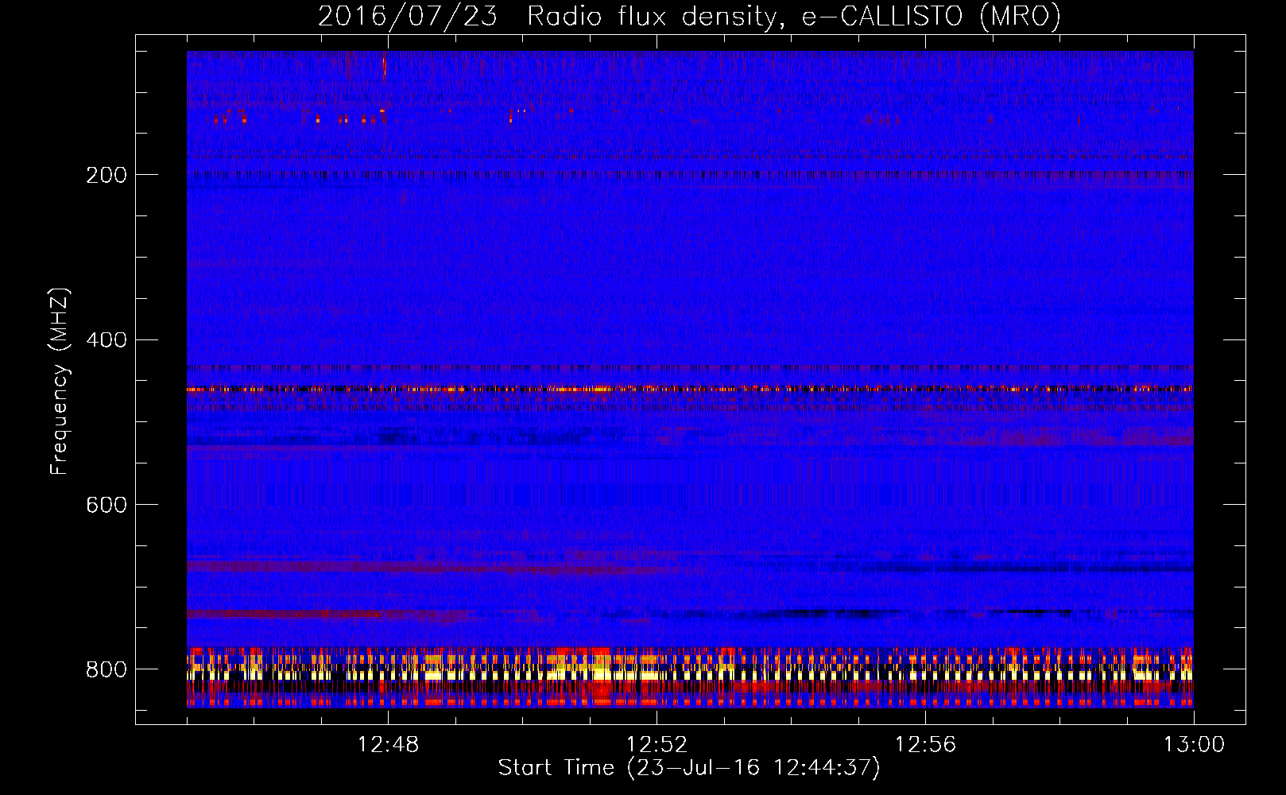The image size is (1286, 795).
Task: Click the bright interference band near 460 MHz
Action: pos(690,389)
